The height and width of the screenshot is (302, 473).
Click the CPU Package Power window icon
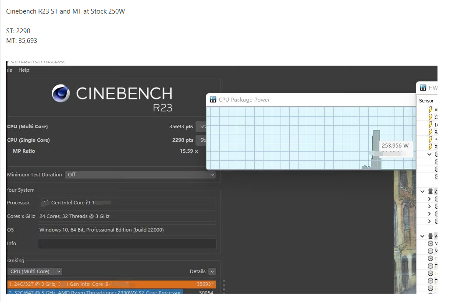pyautogui.click(x=213, y=100)
